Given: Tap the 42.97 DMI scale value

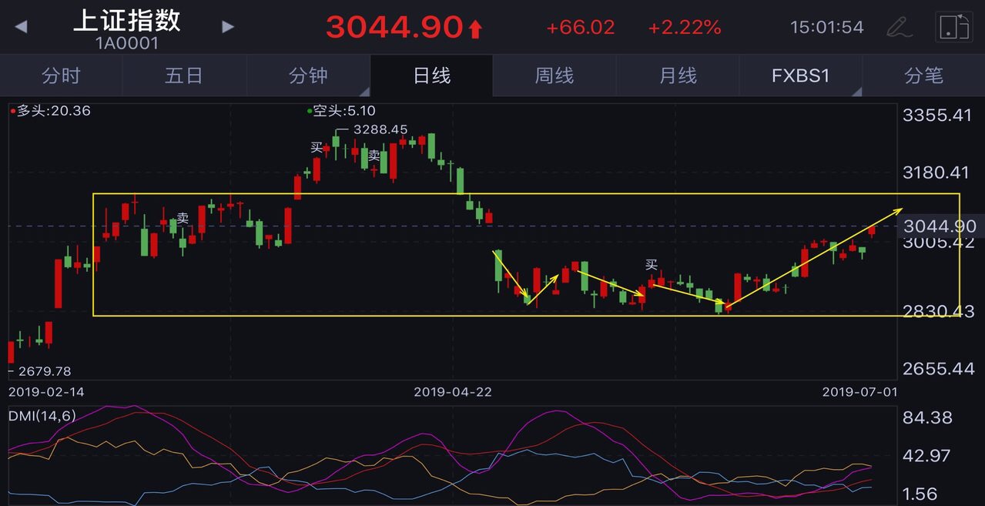Looking at the screenshot, I should (925, 456).
